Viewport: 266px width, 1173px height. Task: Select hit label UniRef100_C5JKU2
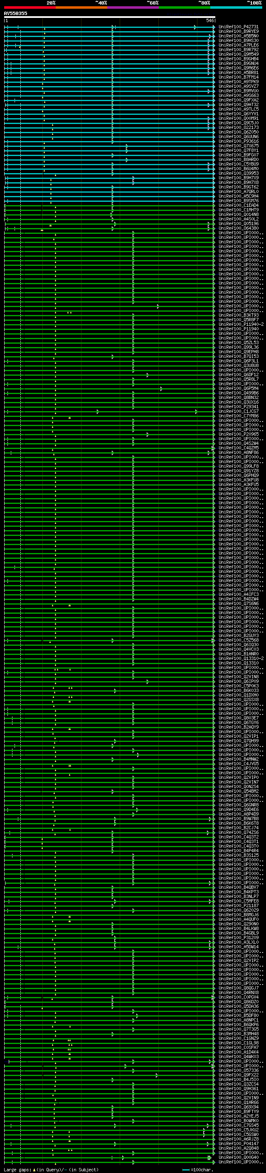point(238,1129)
